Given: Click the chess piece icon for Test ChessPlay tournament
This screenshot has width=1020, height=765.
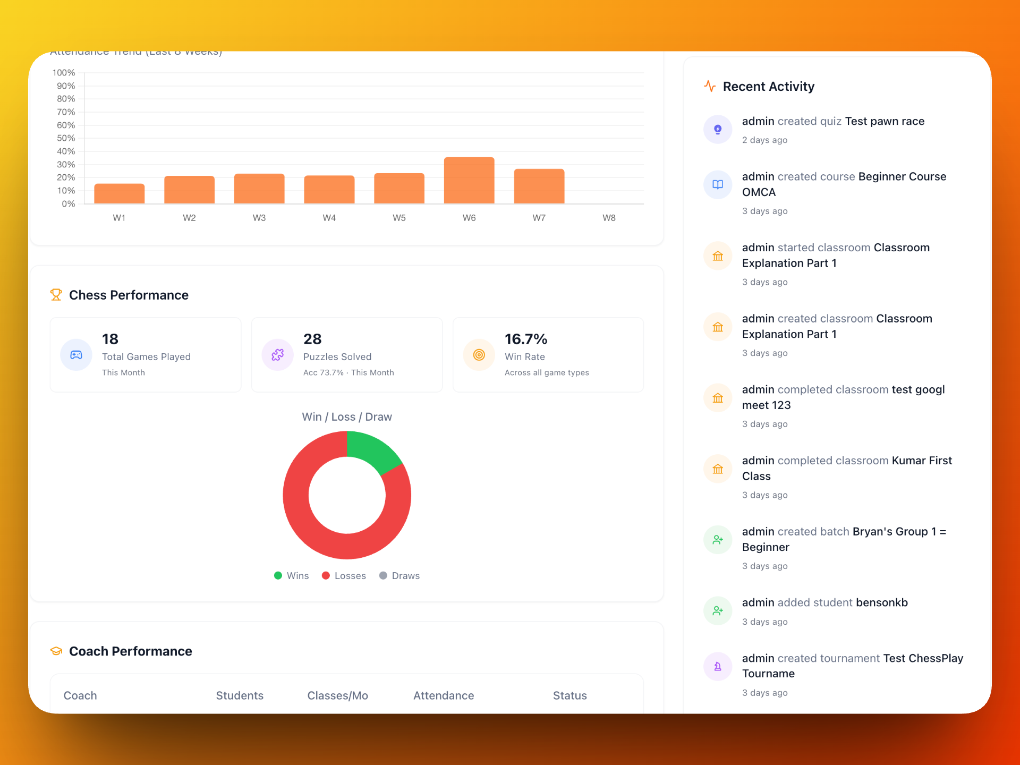Looking at the screenshot, I should 718,666.
